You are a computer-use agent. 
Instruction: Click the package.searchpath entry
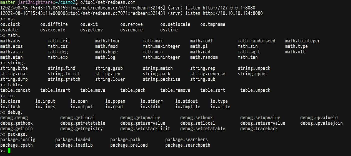pos(188,145)
